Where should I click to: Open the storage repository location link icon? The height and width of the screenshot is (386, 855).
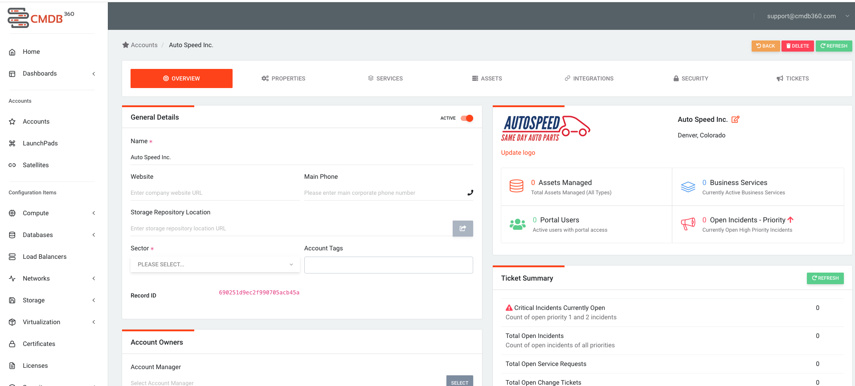point(462,229)
